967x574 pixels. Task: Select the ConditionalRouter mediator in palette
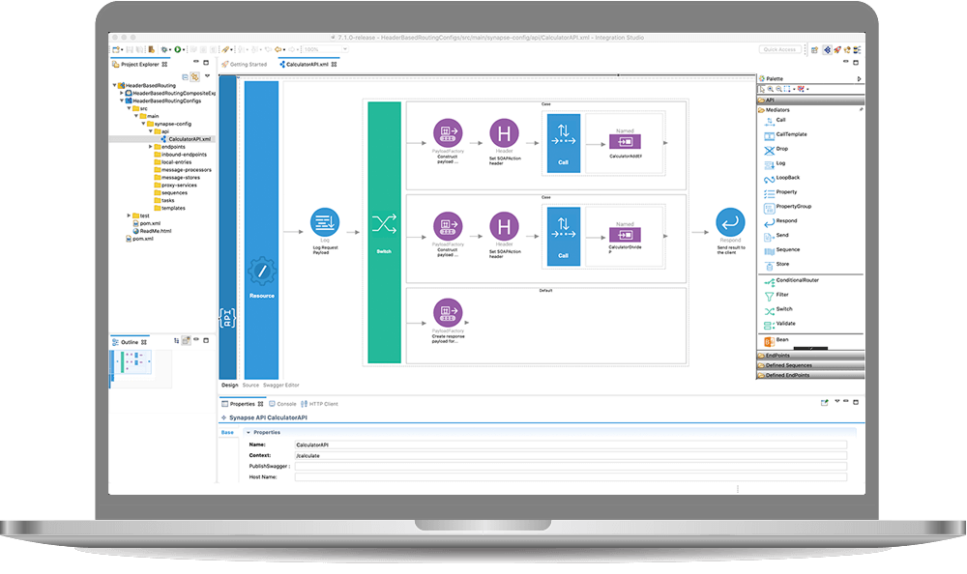(x=796, y=280)
